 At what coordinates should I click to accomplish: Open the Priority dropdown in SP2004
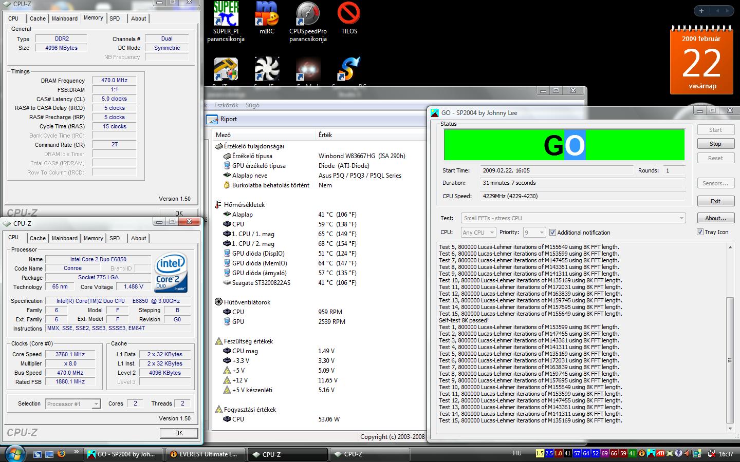534,233
